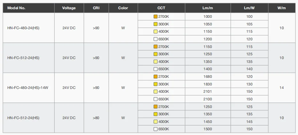Select the white 6500K swatch beside 1200 Lm/m

coord(156,39)
